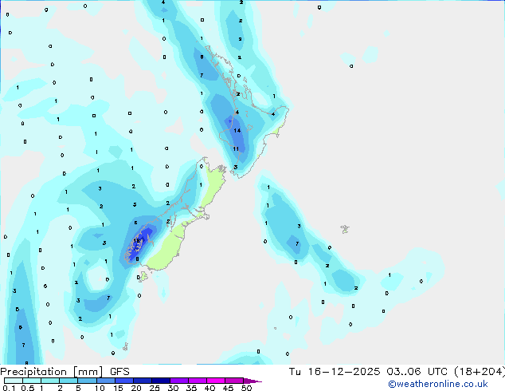
Task: Select the 30–35 mm purple legend swatch
Action: click(x=179, y=381)
